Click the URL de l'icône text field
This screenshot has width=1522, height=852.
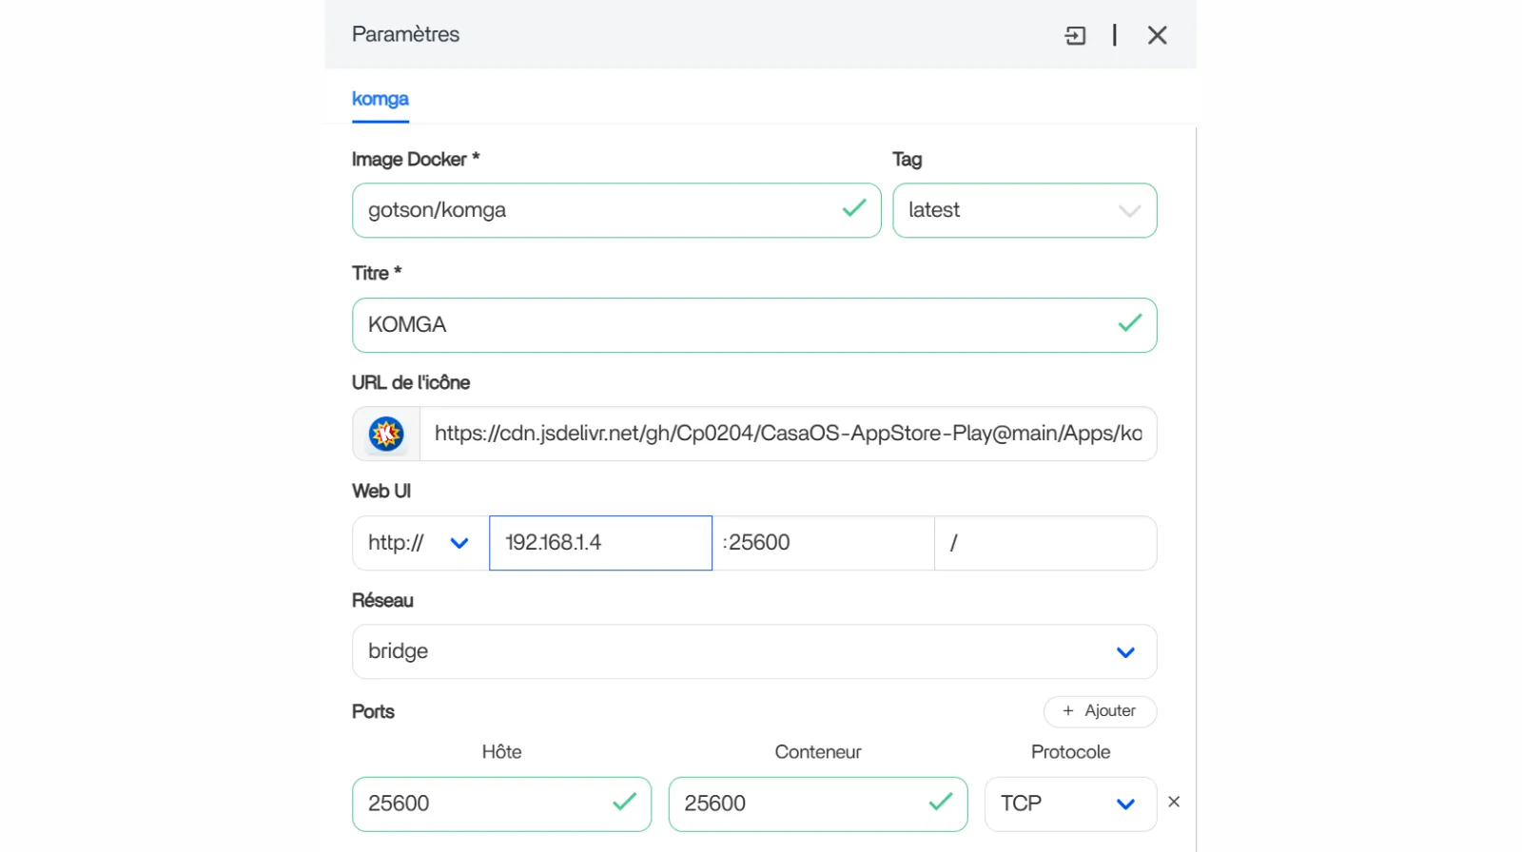click(788, 434)
